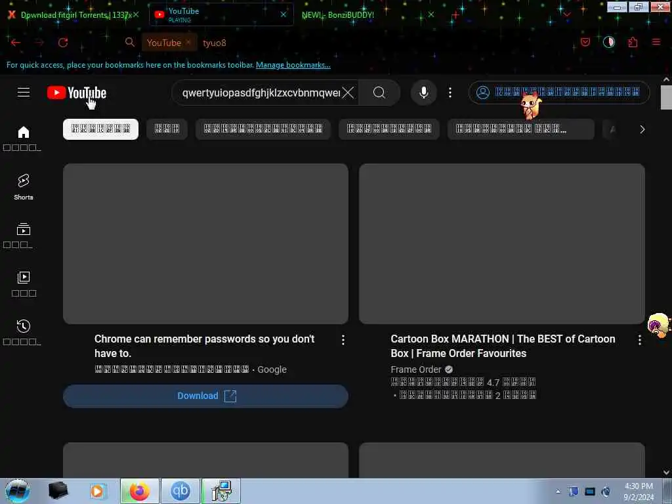Click the YouTube search magnifier button
Screen dimensions: 672x504
(x=379, y=93)
